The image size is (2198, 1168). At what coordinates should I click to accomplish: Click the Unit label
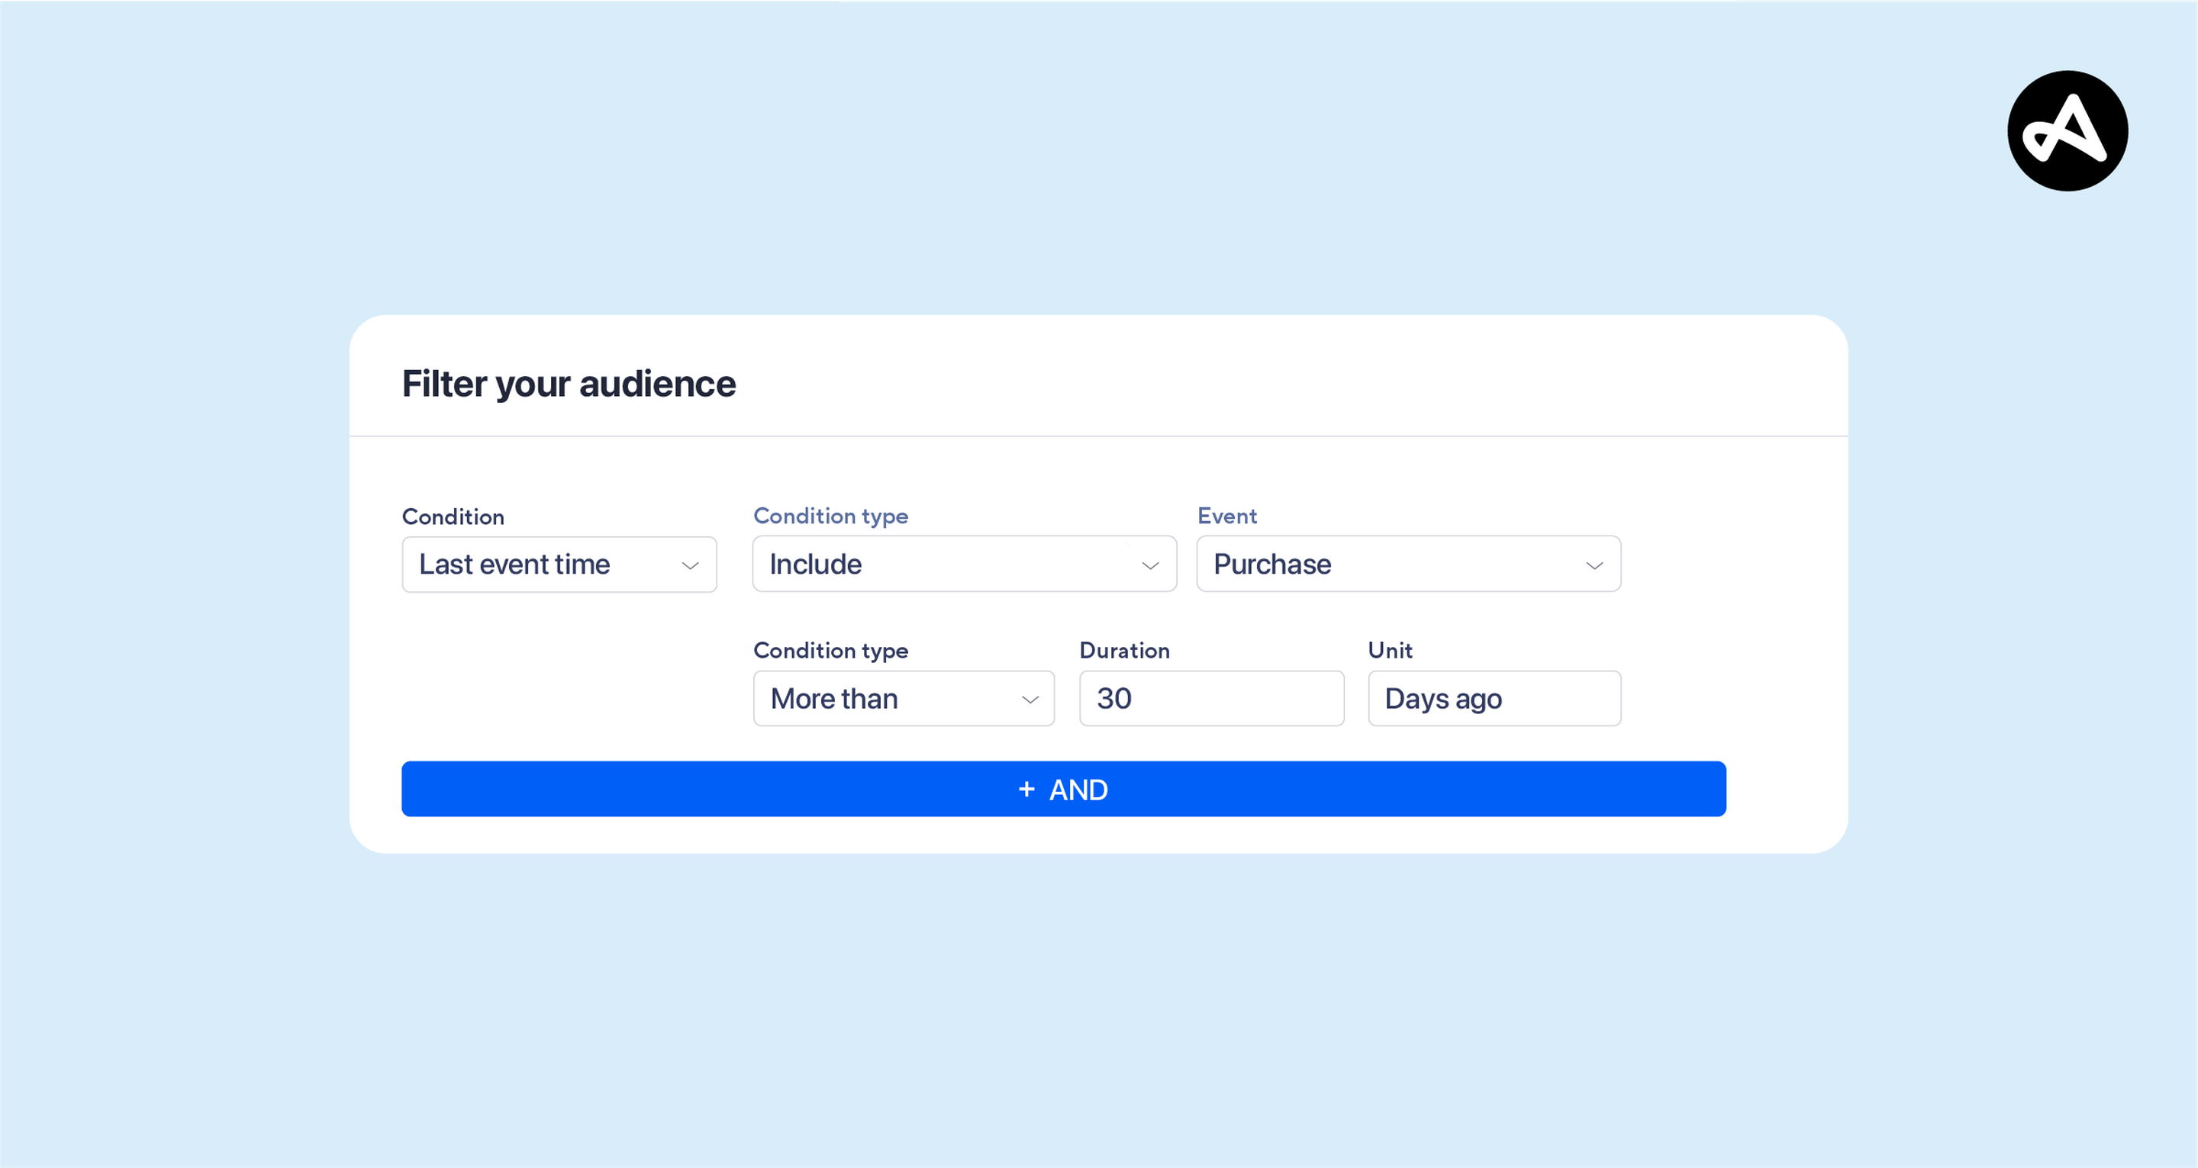click(1389, 651)
